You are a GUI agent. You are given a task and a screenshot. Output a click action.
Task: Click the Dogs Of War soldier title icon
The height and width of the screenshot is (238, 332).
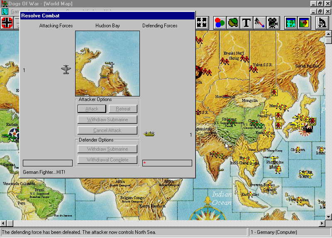coord(4,4)
